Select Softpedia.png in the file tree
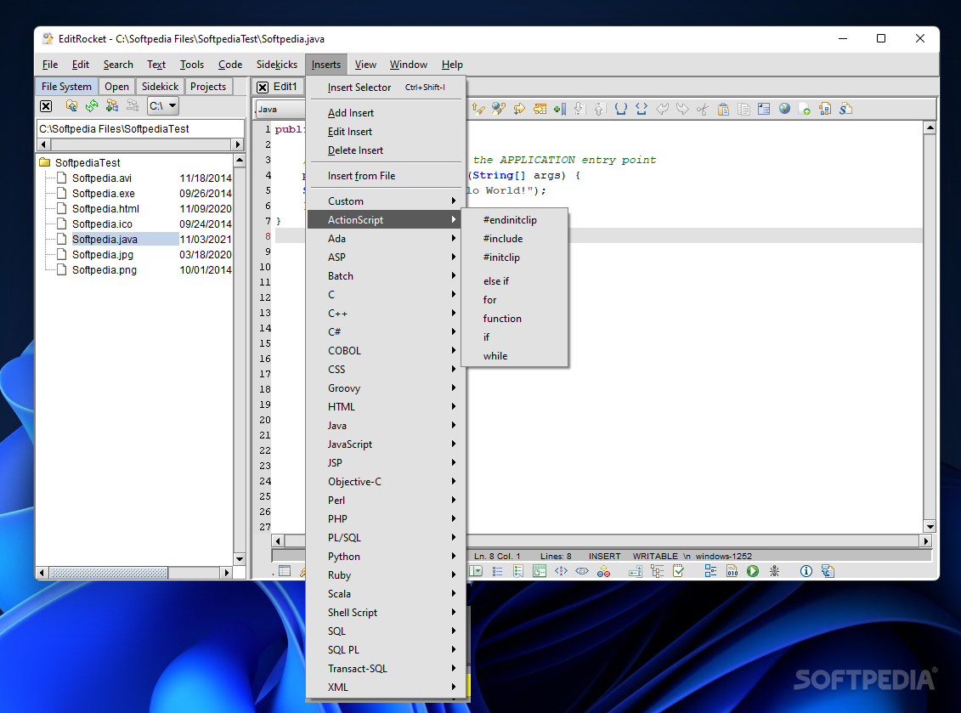 (105, 269)
